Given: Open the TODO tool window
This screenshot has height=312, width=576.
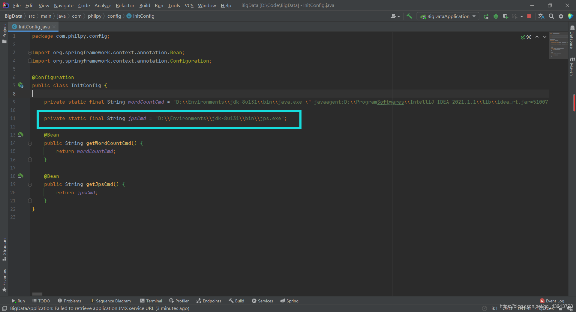Looking at the screenshot, I should coord(41,301).
